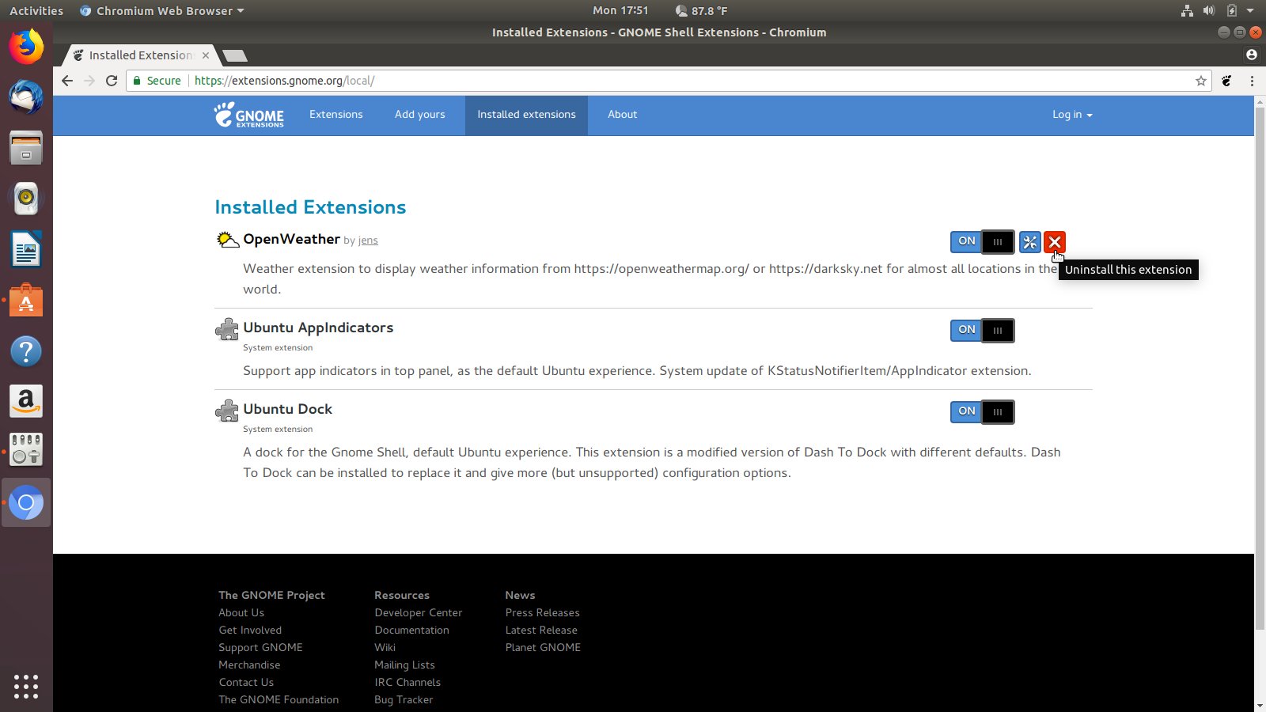Click the battery status icon
The height and width of the screenshot is (712, 1266).
point(1231,11)
